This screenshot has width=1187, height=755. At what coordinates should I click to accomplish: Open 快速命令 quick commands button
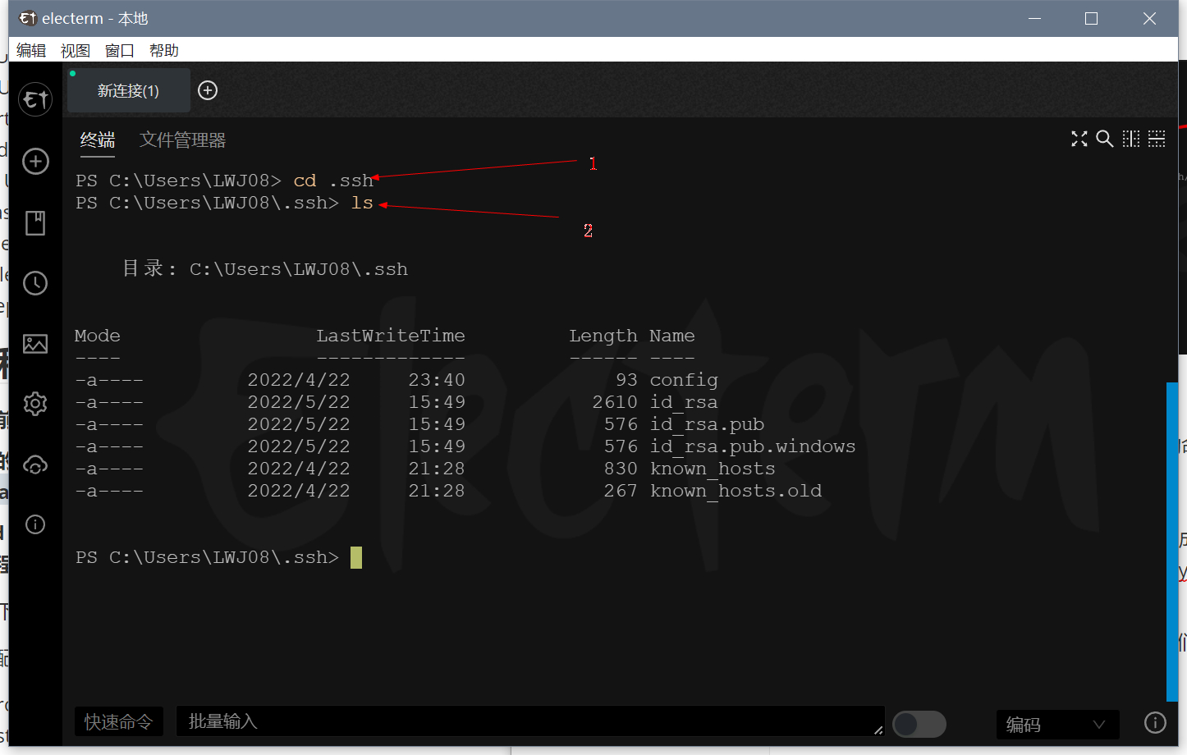tap(119, 722)
